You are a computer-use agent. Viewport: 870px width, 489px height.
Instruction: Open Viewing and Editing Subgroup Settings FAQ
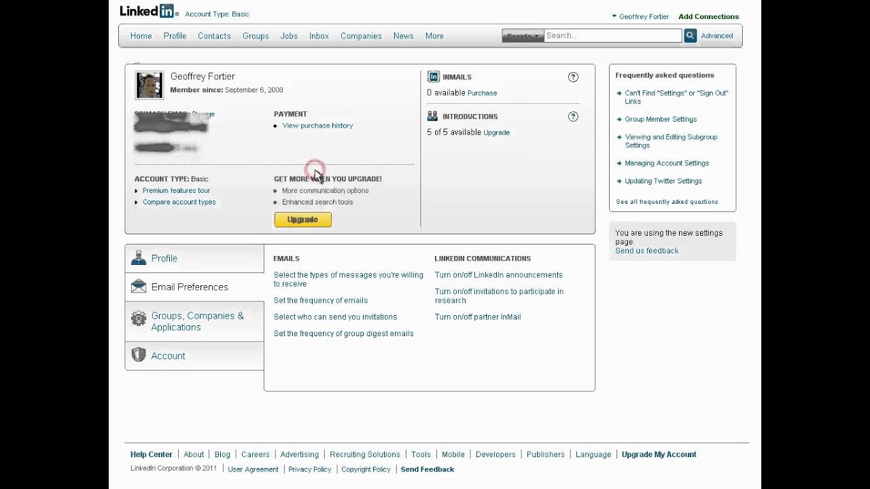coord(671,141)
